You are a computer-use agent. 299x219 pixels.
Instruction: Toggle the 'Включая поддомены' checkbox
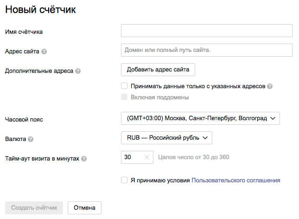click(x=124, y=97)
